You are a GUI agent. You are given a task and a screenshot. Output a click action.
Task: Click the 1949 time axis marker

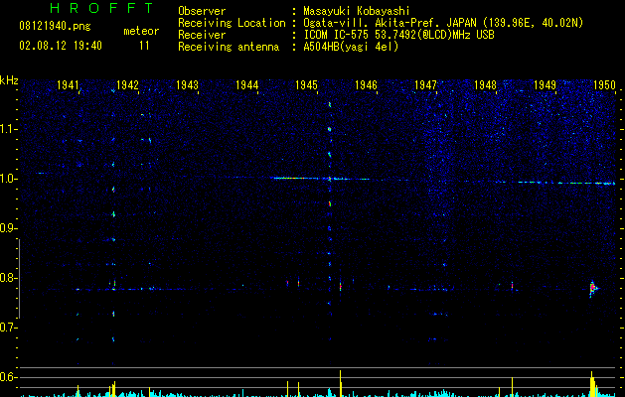[545, 84]
